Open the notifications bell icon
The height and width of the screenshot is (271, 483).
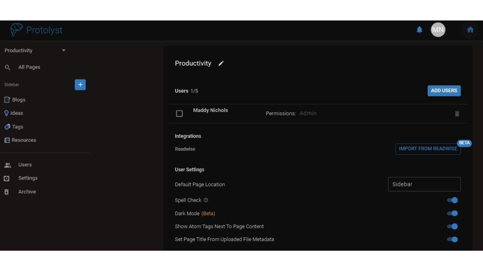[x=419, y=29]
